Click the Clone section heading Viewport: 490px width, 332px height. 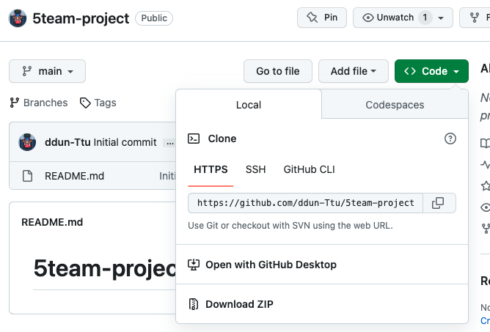(x=222, y=139)
